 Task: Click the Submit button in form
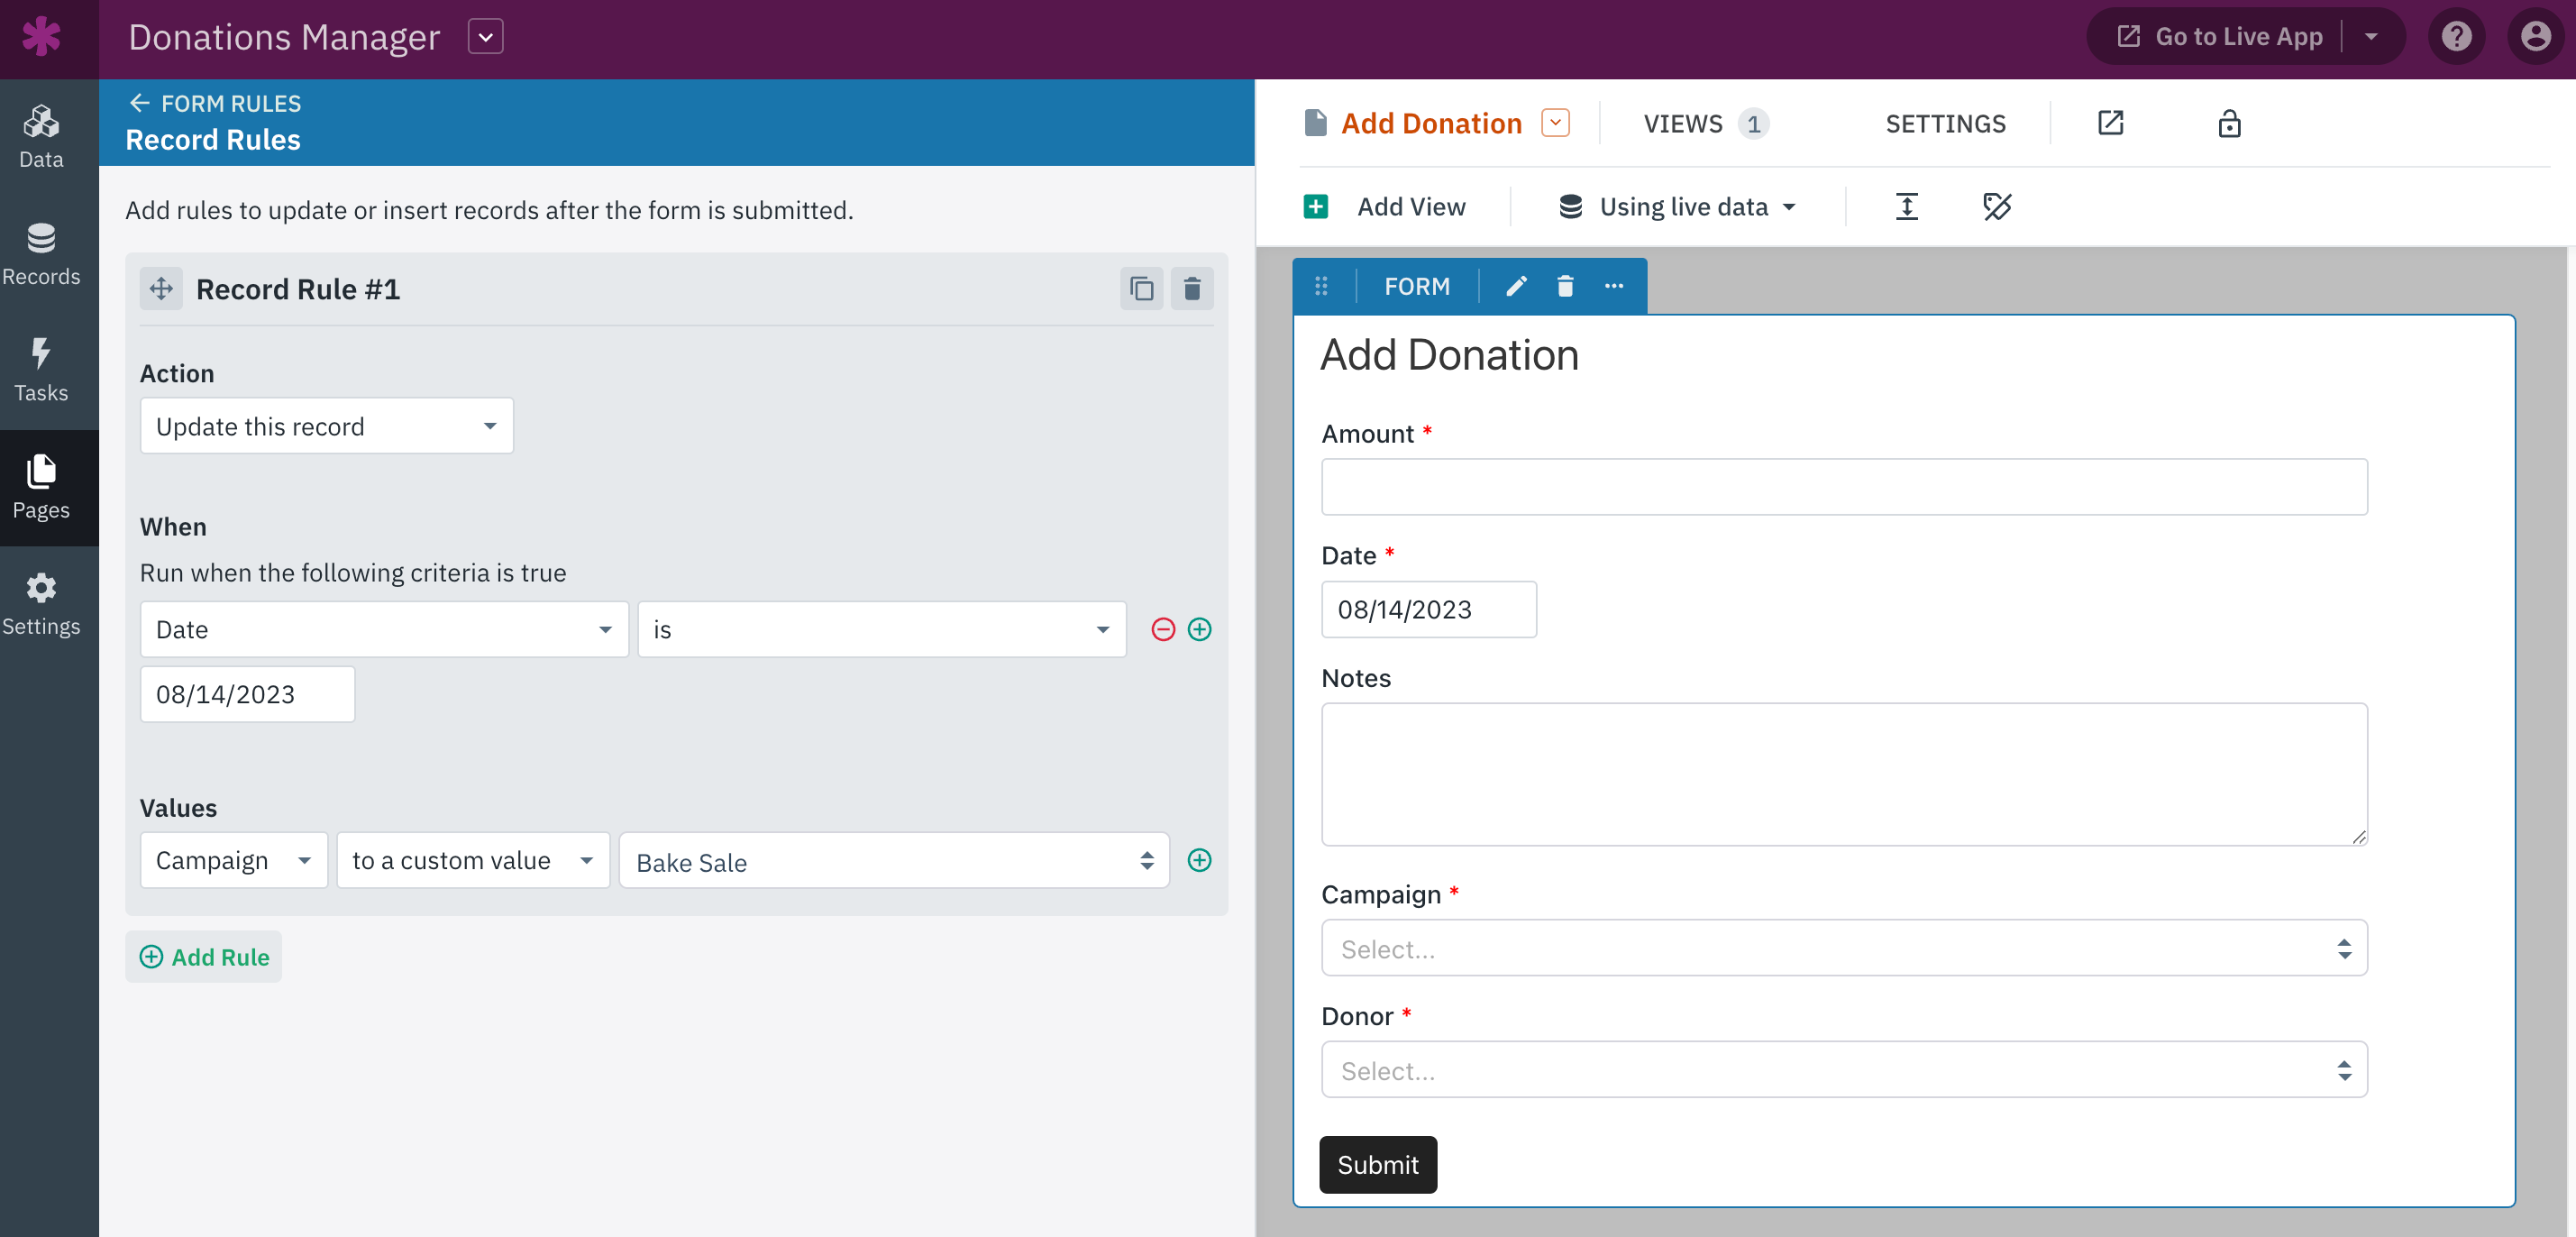pyautogui.click(x=1378, y=1165)
